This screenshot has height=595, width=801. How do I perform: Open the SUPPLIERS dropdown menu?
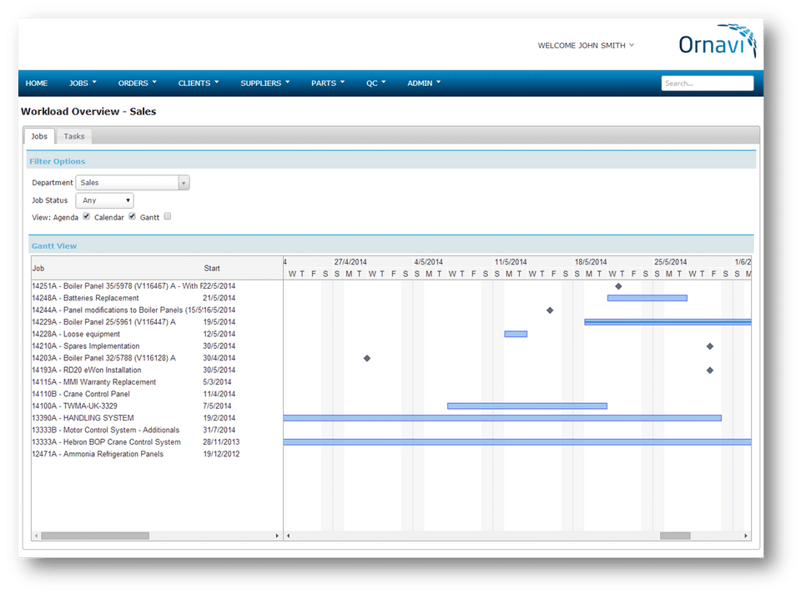(x=265, y=83)
